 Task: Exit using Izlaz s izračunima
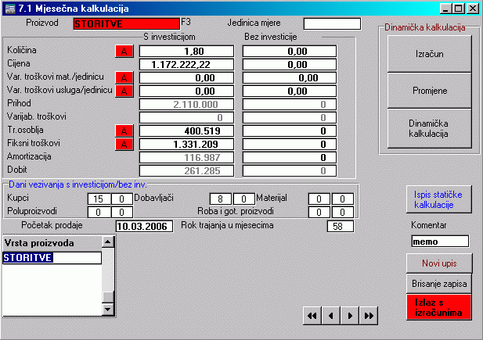tap(439, 307)
